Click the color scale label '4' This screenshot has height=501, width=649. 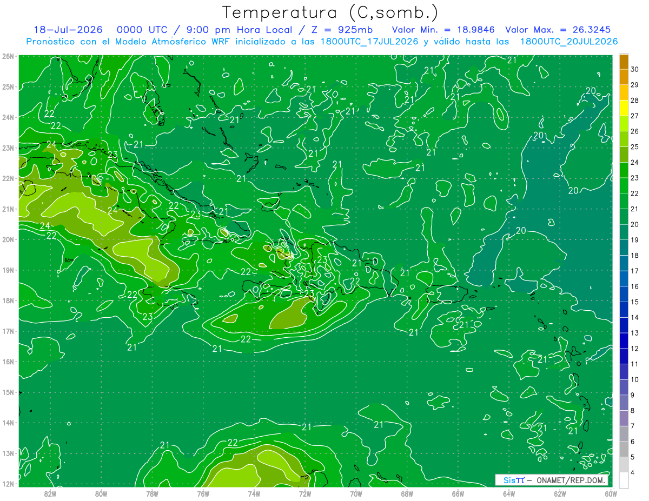point(633,473)
